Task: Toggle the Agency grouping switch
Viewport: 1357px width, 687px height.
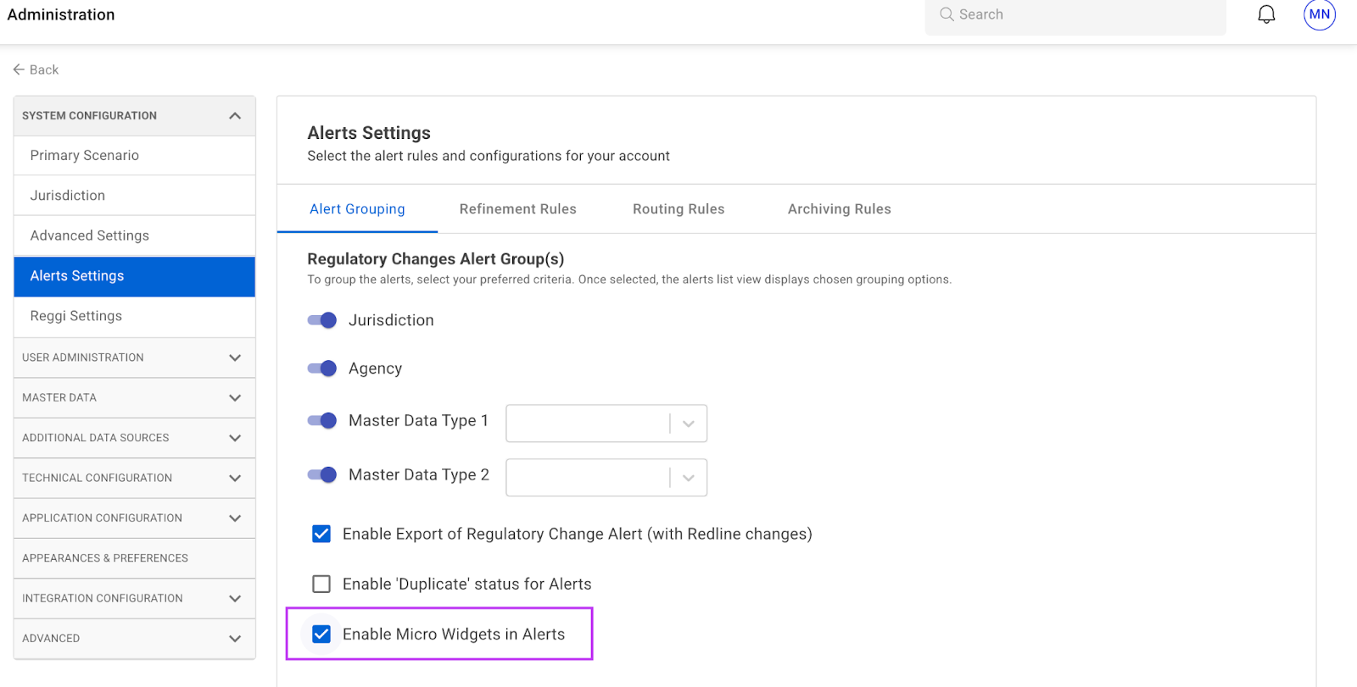Action: coord(322,368)
